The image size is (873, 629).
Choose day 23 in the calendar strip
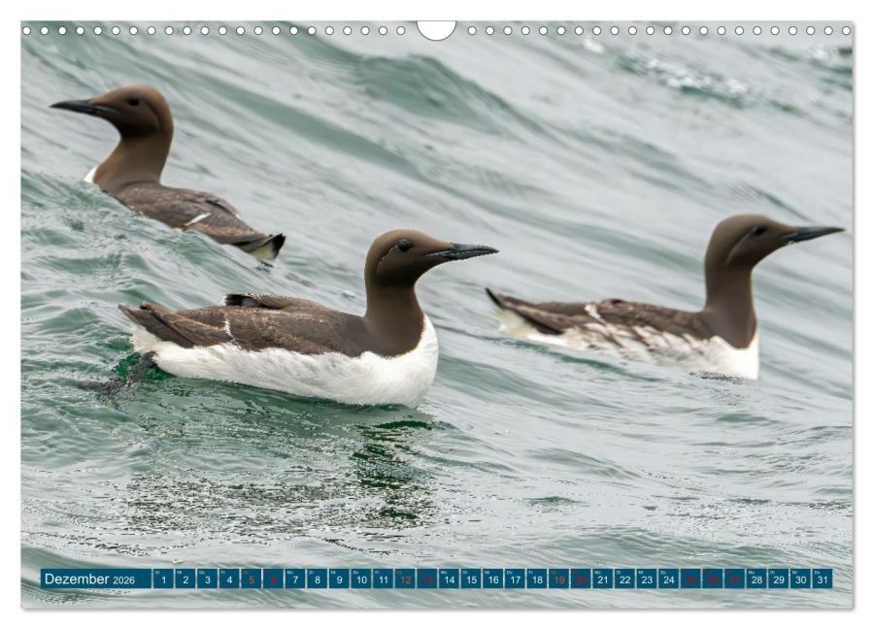(x=646, y=579)
